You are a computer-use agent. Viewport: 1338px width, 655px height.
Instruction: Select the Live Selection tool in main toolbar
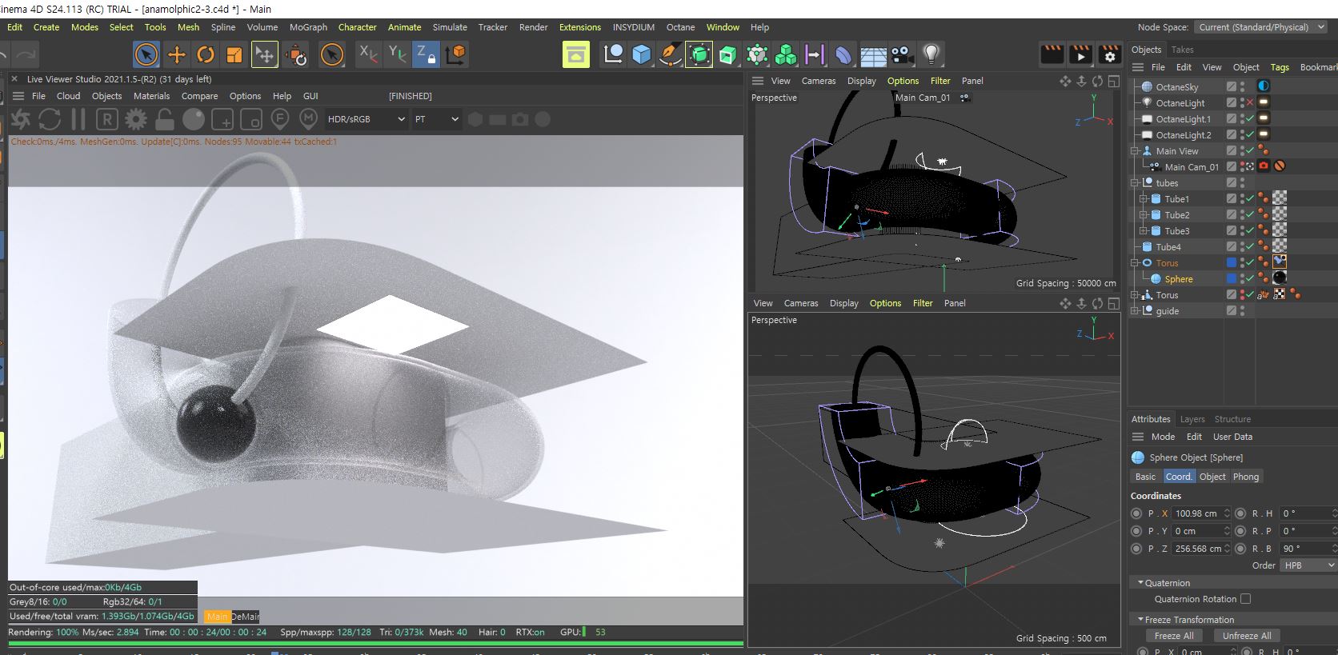pos(146,54)
